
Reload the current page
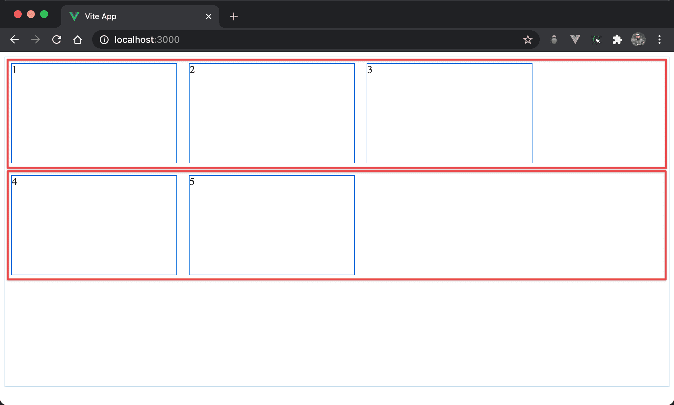57,40
